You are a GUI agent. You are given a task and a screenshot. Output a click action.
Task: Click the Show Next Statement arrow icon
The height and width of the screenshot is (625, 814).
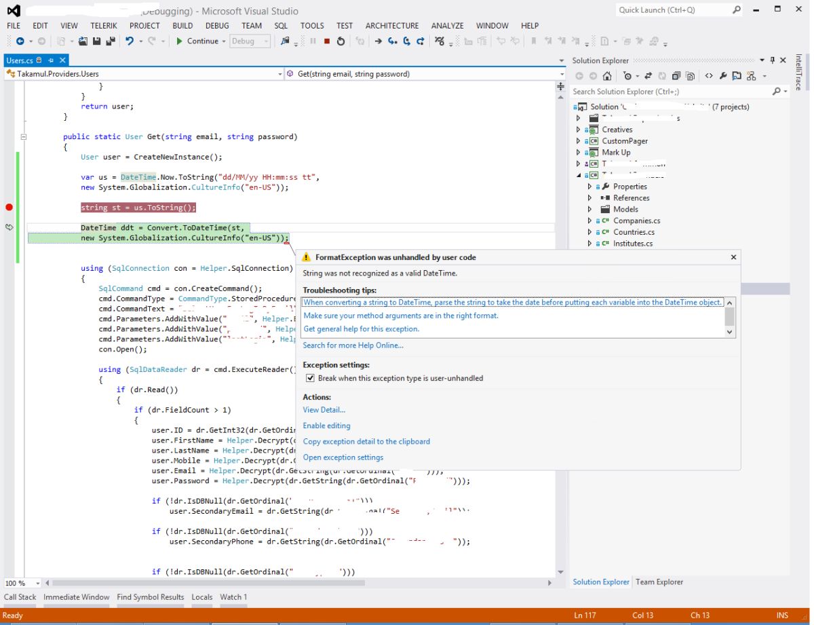(x=379, y=41)
